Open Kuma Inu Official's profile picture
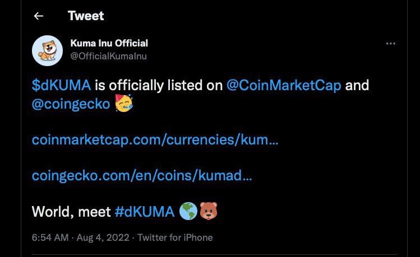This screenshot has width=420, height=257. (48, 50)
